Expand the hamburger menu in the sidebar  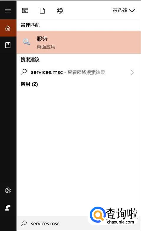[x=8, y=11]
